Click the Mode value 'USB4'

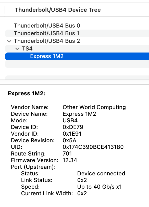[x=70, y=120]
